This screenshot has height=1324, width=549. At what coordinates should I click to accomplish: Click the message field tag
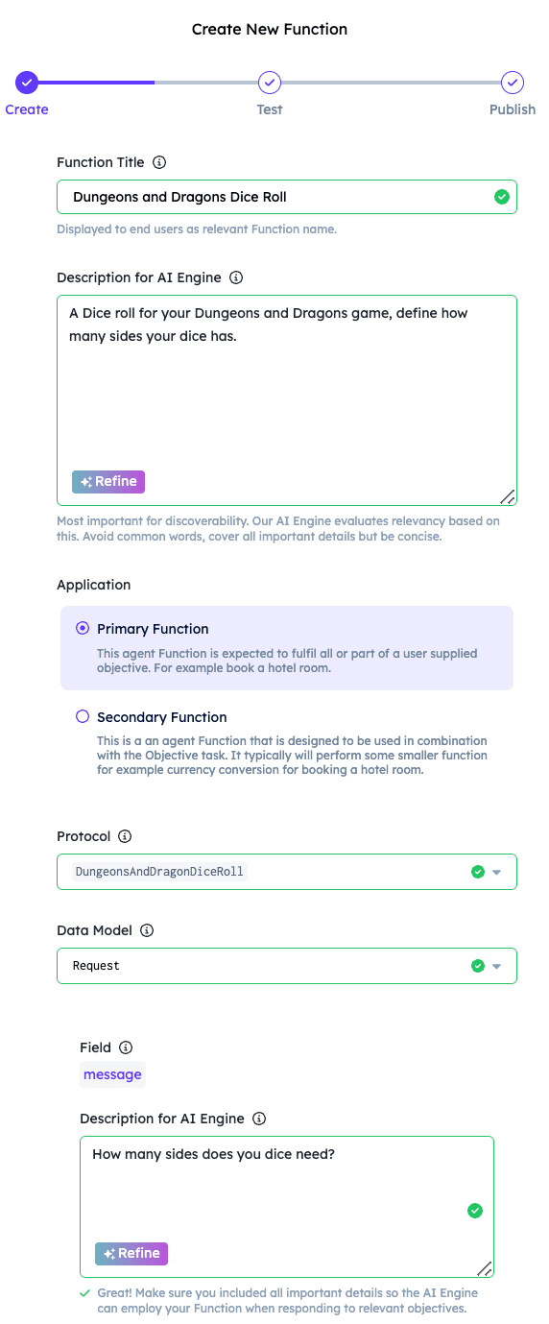(x=112, y=1074)
